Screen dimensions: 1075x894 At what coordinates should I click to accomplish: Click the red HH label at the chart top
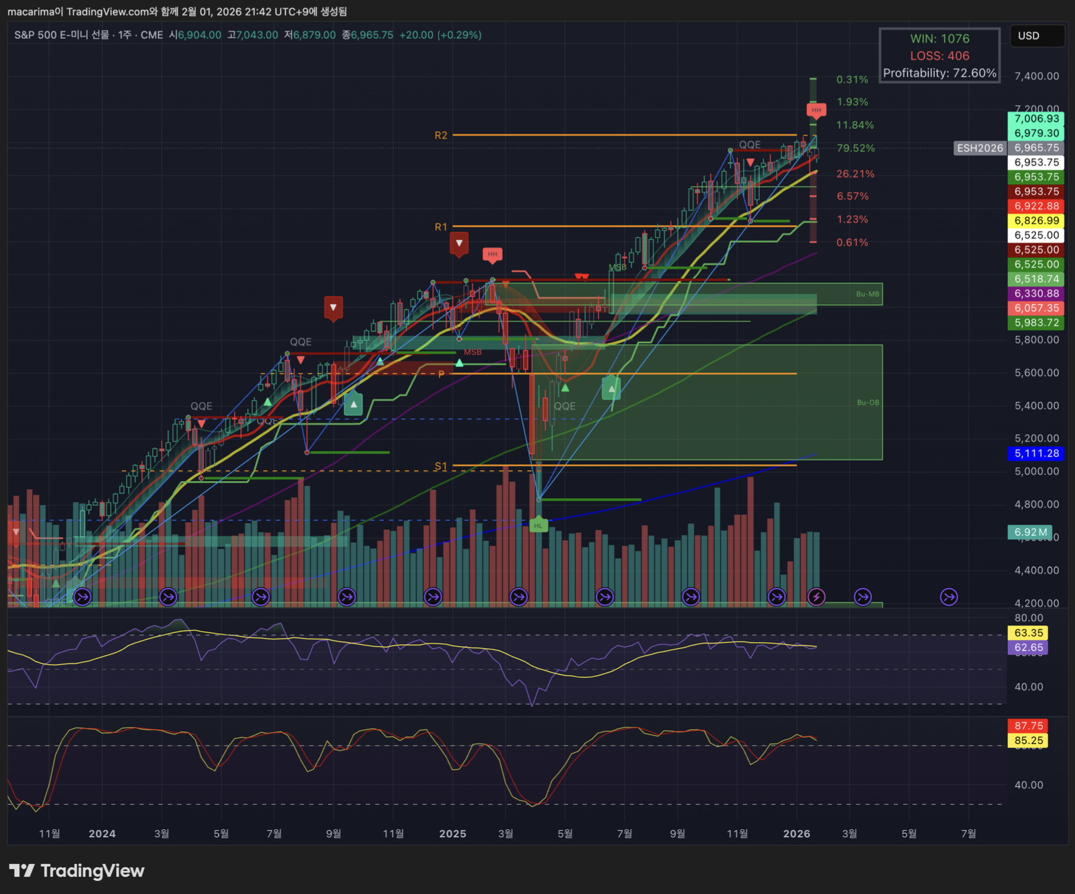[816, 110]
